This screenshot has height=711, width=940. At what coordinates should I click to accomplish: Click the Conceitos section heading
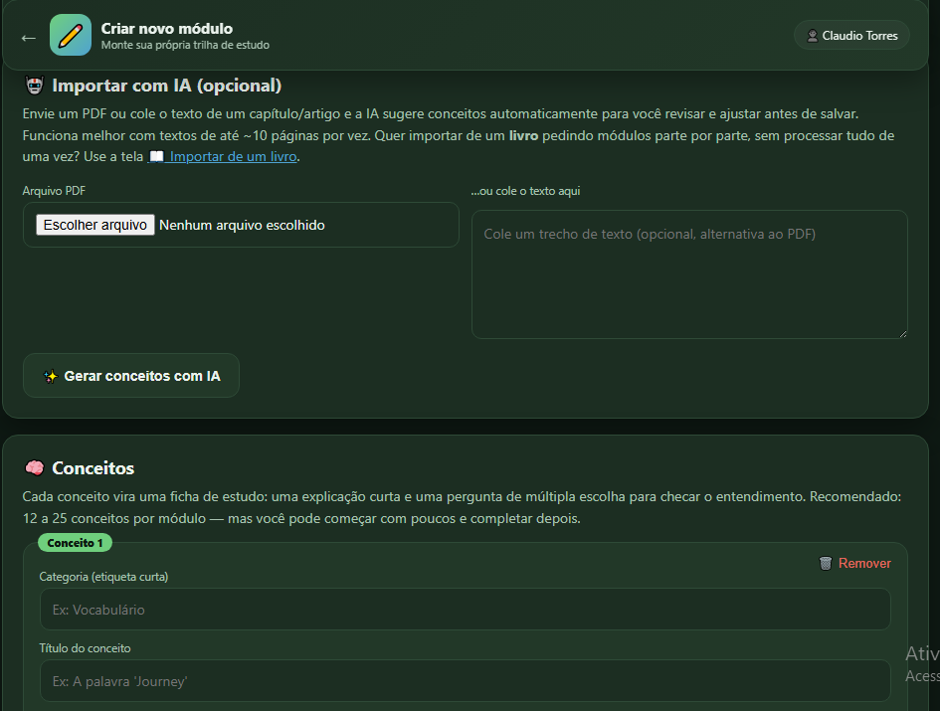(x=93, y=468)
